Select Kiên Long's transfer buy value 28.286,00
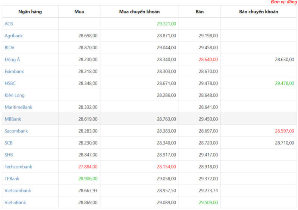The width and height of the screenshot is (298, 210). [x=166, y=95]
